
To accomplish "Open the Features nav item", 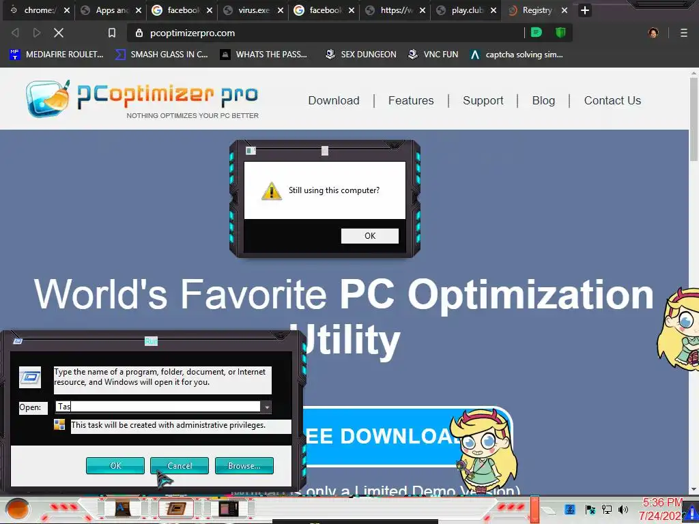I will coord(410,101).
